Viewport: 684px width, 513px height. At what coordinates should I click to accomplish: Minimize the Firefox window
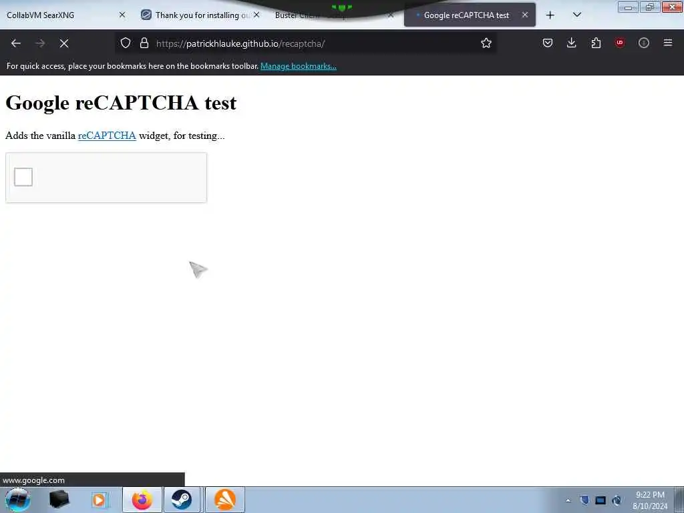(628, 7)
